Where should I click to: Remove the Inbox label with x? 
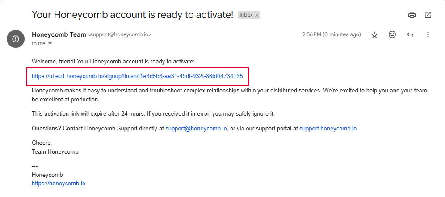point(256,15)
